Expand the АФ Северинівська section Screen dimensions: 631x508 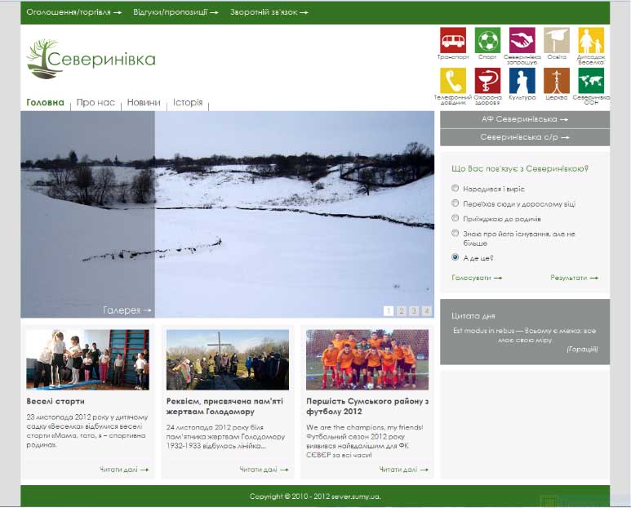tap(524, 119)
